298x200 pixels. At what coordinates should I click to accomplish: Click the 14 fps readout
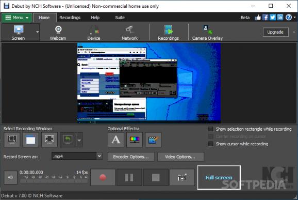pos(82,173)
